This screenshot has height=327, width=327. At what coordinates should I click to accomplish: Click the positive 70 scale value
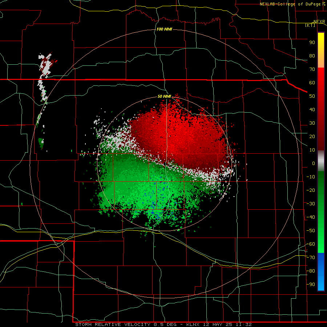click(312, 69)
